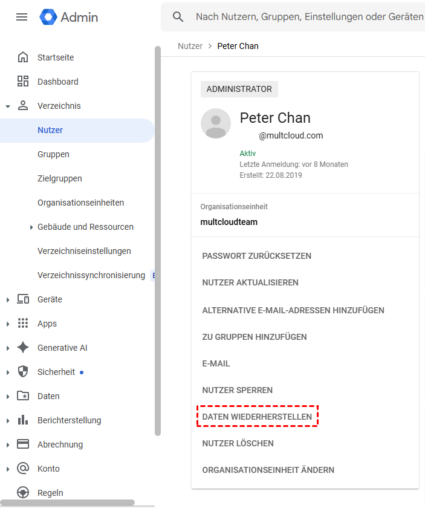Open Startseite via the home icon
Screen dimensions: 425x511
click(x=23, y=57)
